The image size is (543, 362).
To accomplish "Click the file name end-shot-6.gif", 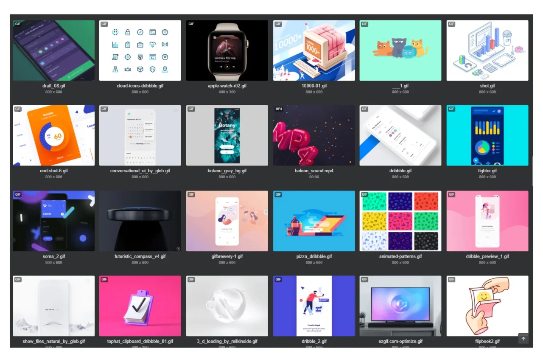I will 54,171.
